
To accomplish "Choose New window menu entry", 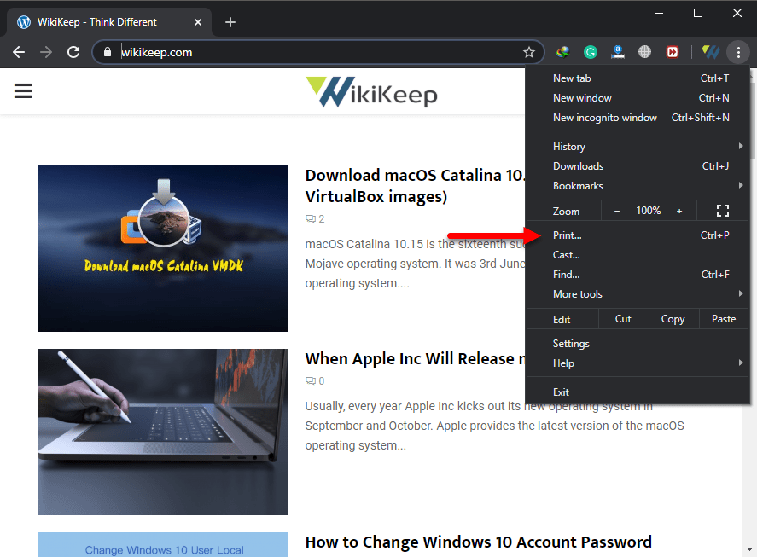I will click(638, 98).
